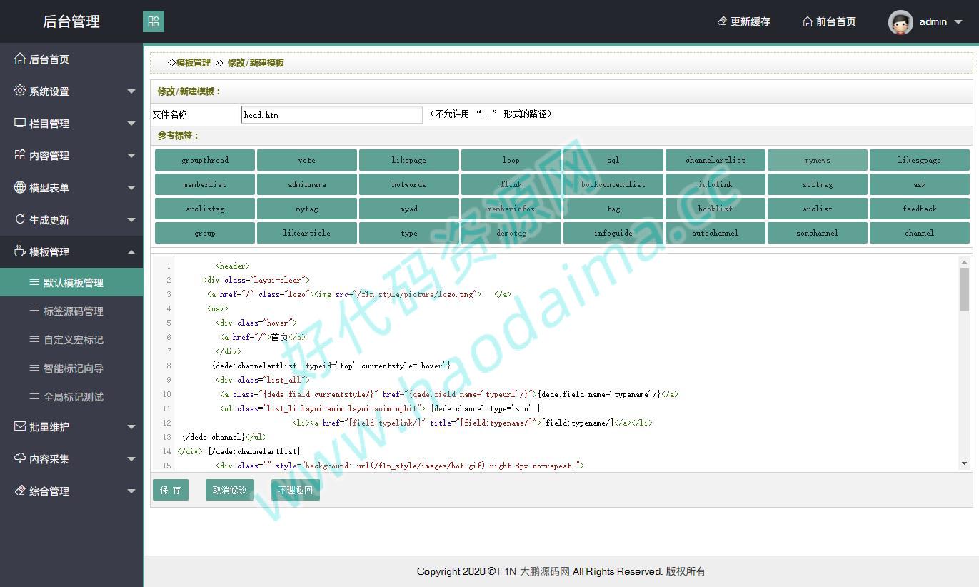Click the refresh icon for 生成更新
The image size is (979, 587).
pos(20,219)
